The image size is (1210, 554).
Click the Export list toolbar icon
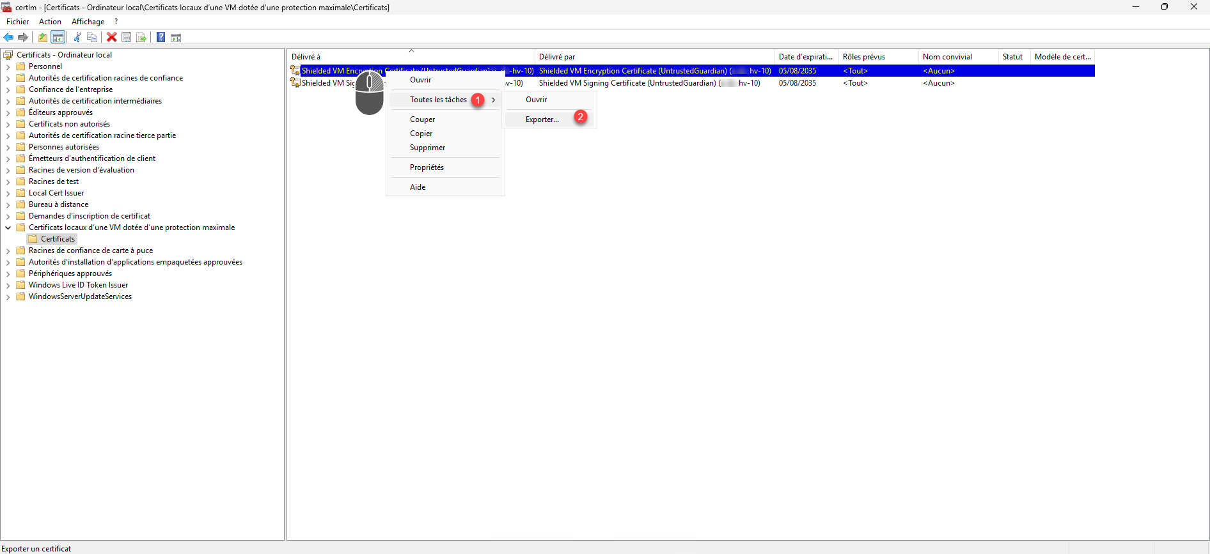click(x=141, y=38)
